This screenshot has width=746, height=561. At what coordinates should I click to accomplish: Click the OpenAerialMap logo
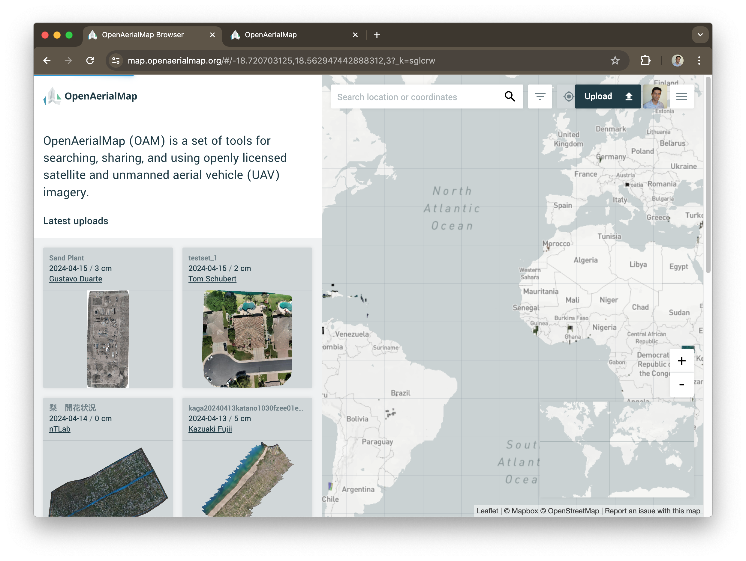pyautogui.click(x=90, y=96)
